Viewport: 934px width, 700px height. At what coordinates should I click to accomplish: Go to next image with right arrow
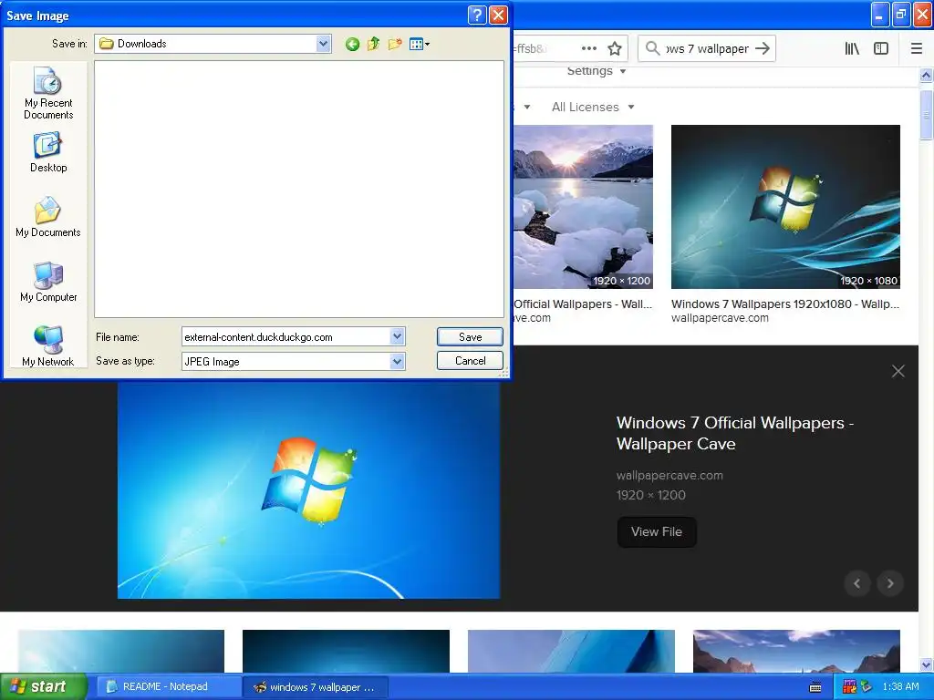890,583
